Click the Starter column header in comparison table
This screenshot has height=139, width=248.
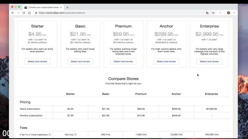71,94
